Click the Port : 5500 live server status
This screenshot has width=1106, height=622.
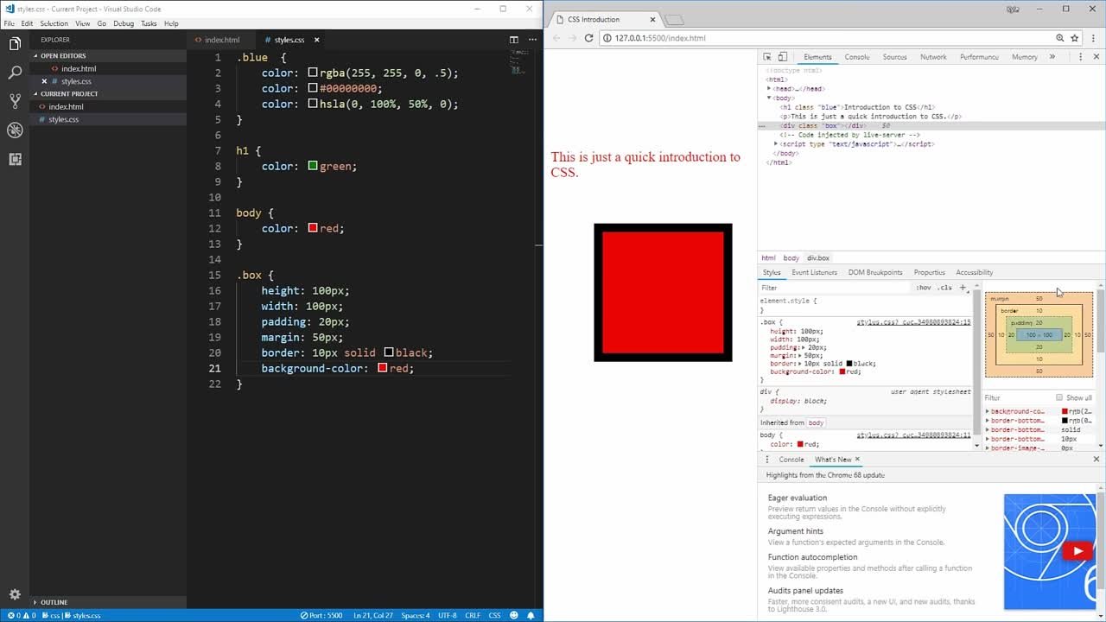point(321,616)
